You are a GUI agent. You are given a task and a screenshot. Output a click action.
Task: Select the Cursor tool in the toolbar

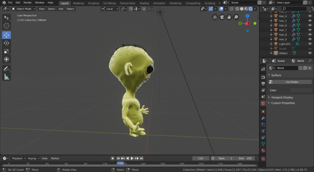(x=7, y=26)
